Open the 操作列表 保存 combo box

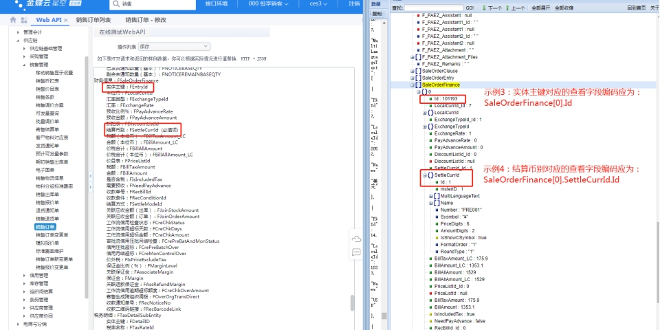(x=173, y=46)
